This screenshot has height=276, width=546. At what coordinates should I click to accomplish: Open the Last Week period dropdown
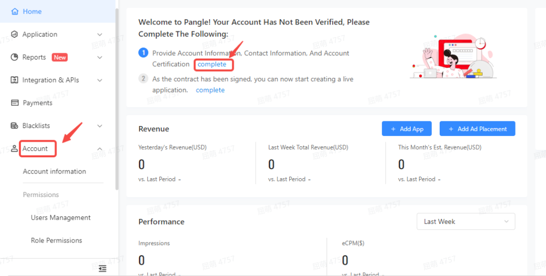(x=465, y=222)
